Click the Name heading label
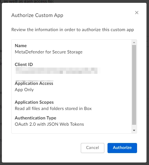This screenshot has height=165, width=149. [x=21, y=46]
